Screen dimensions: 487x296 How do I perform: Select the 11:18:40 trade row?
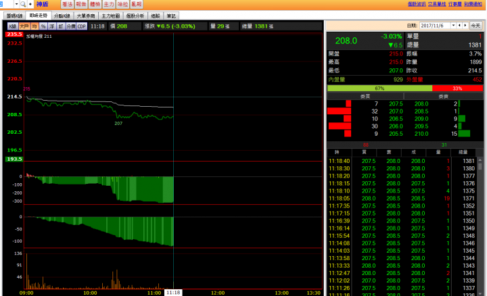point(402,161)
